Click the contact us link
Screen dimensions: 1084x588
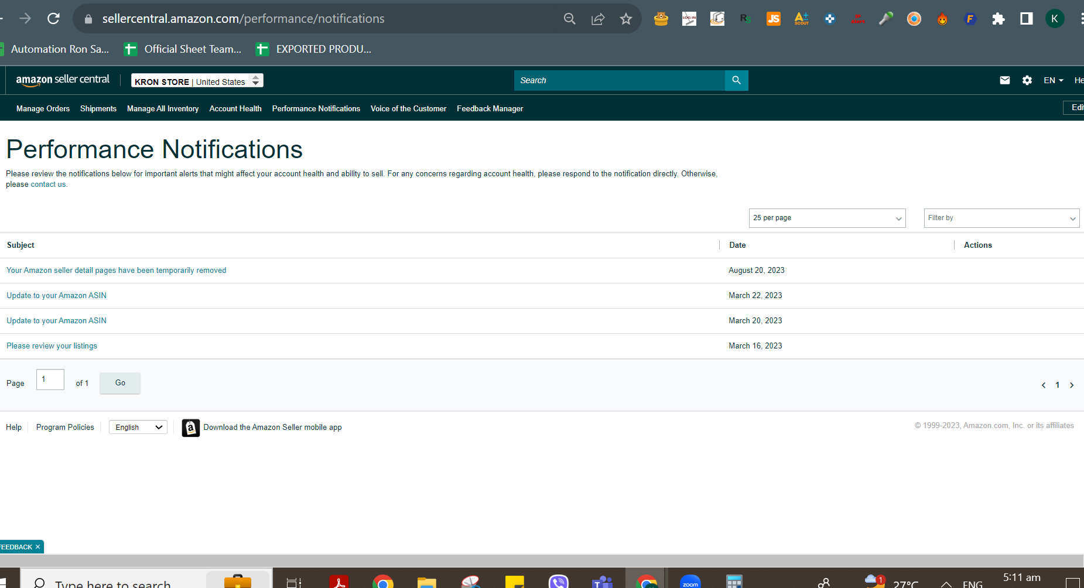(x=49, y=184)
